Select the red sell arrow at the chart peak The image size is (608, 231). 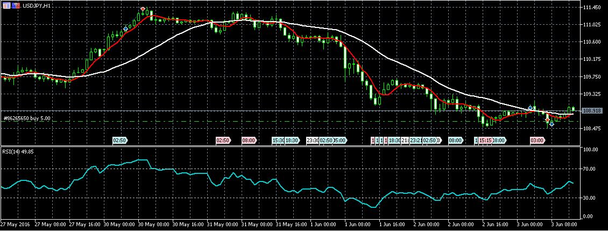coord(143,9)
